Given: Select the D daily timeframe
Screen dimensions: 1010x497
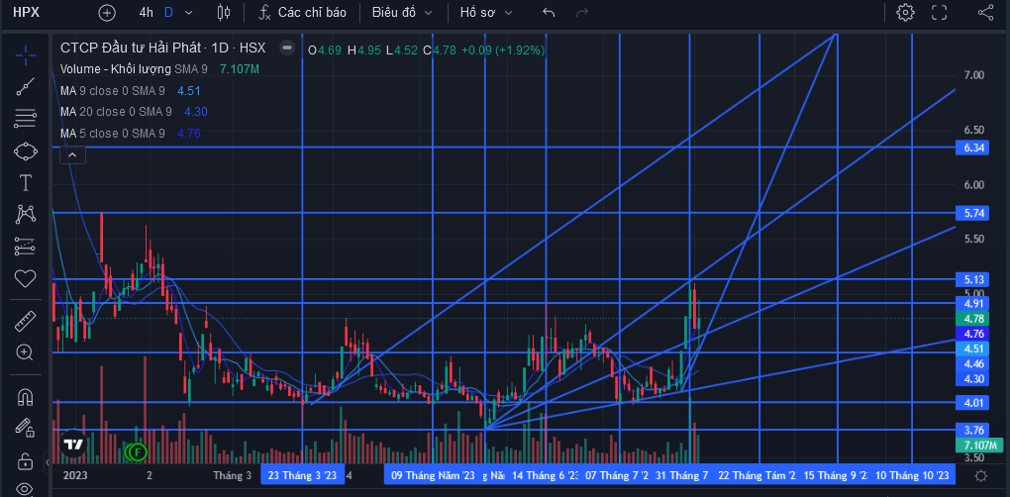Looking at the screenshot, I should [x=168, y=12].
